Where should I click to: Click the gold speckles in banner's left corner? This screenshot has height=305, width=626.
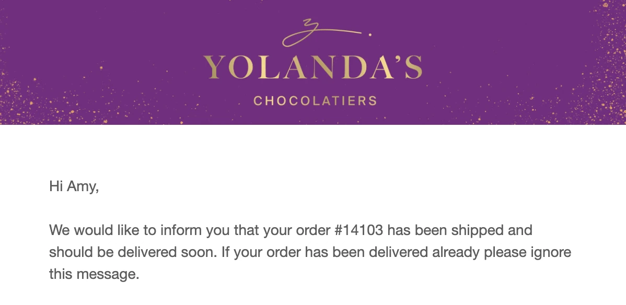21,104
